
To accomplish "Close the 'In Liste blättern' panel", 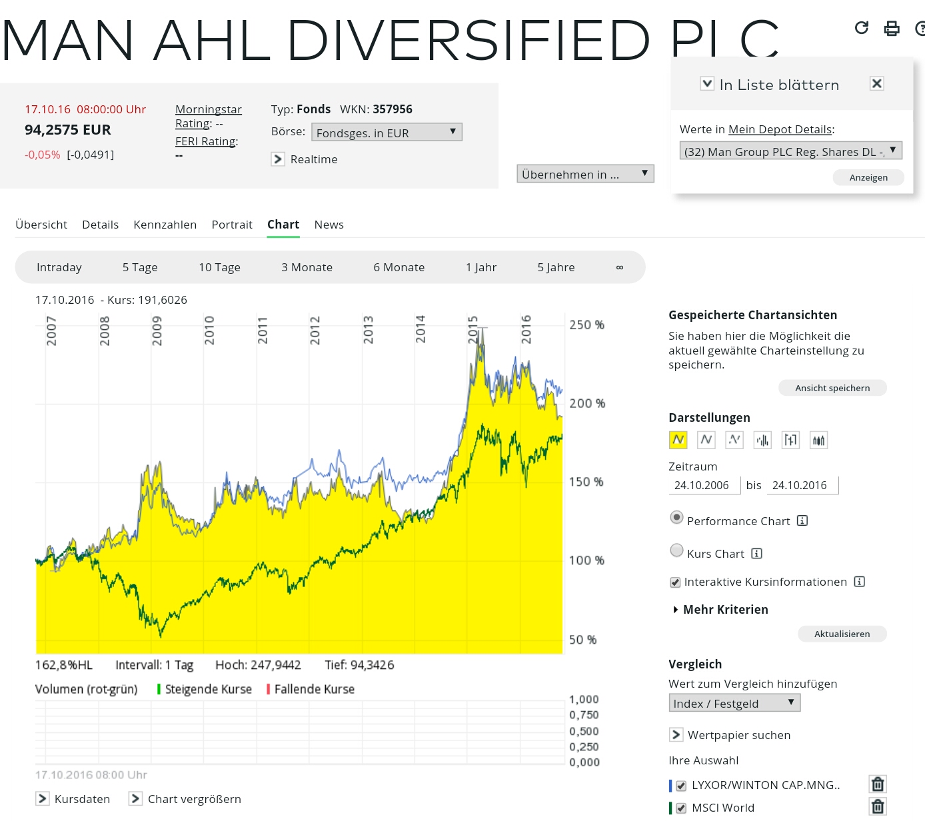I will (877, 83).
